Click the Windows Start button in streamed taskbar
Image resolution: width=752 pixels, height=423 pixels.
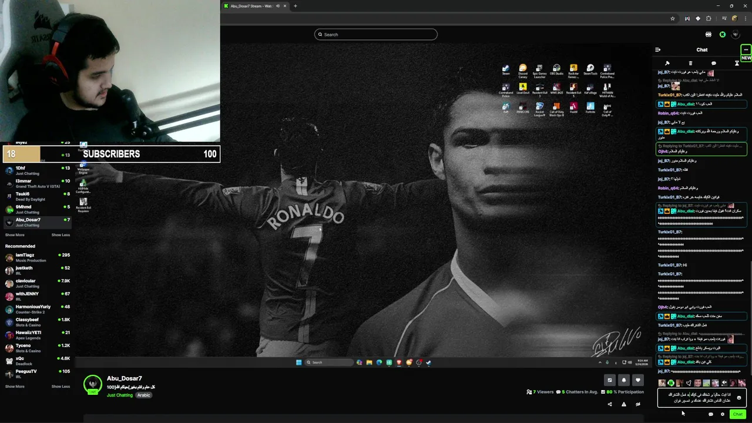coord(298,362)
